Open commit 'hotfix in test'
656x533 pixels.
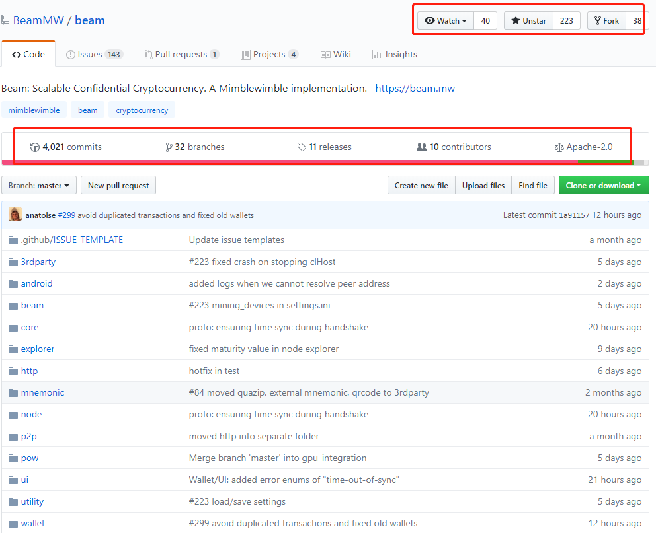(214, 371)
